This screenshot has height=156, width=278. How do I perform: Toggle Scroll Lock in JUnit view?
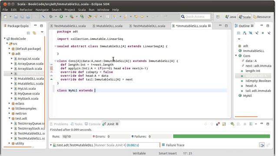click(x=224, y=124)
